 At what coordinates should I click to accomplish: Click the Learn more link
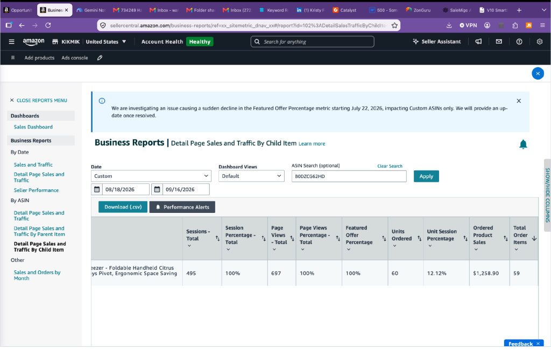click(312, 144)
